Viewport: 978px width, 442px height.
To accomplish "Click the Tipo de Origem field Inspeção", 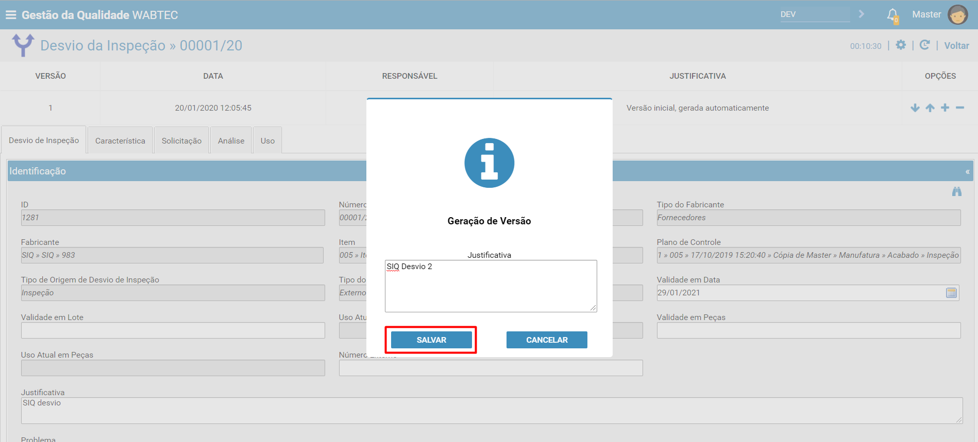I will (173, 293).
